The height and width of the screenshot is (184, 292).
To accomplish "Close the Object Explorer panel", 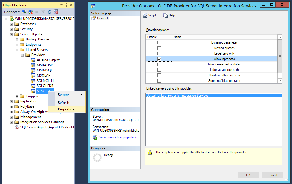I will (x=71, y=5).
